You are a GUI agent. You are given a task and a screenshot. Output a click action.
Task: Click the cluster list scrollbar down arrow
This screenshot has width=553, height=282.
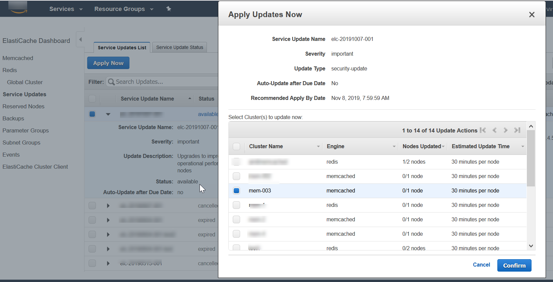click(531, 246)
